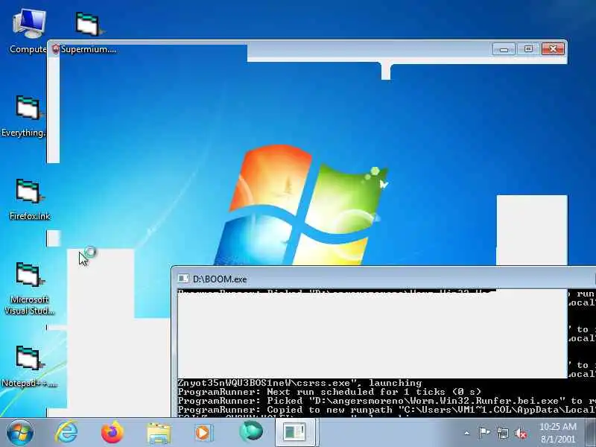Screen dimensions: 596x447
Task: Click console line "Copied to new runpath"
Action: coord(387,409)
